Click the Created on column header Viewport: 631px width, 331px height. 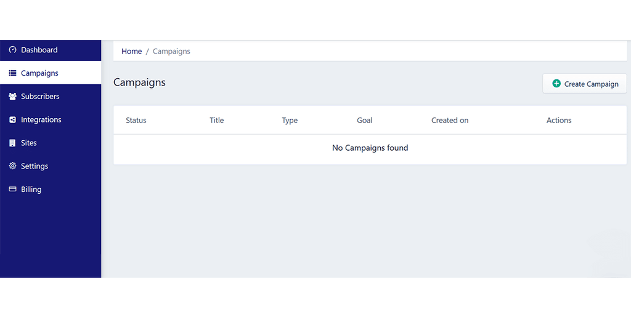(x=450, y=120)
